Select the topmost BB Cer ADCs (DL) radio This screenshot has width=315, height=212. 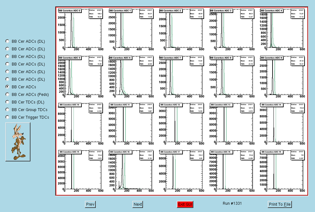pyautogui.click(x=7, y=41)
